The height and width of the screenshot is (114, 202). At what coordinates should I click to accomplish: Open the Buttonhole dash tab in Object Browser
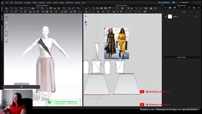(180, 8)
